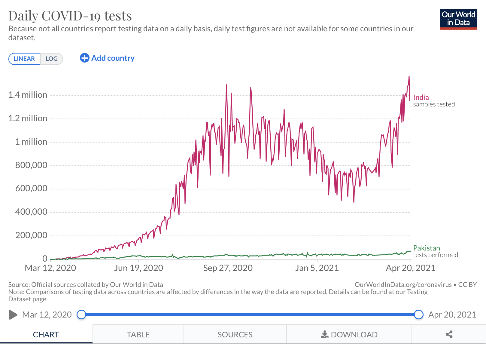Open the TABLE tab

pyautogui.click(x=138, y=334)
